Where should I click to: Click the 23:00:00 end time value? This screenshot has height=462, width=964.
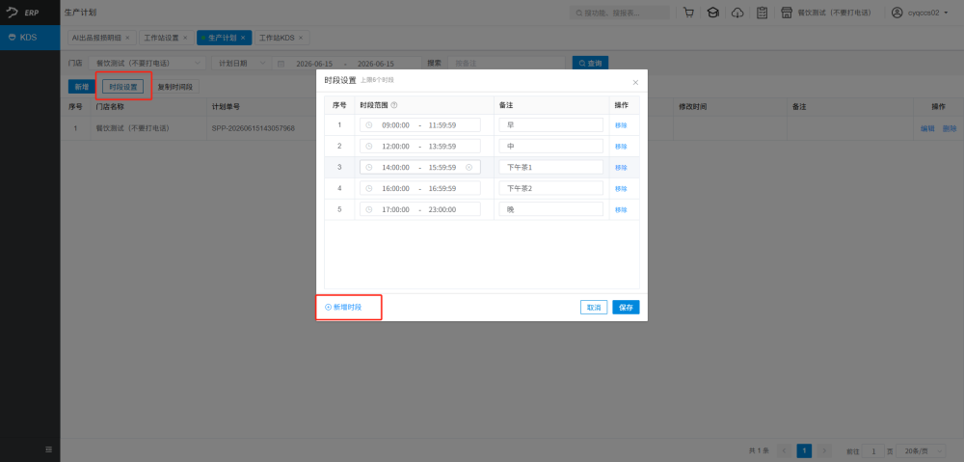(x=442, y=209)
